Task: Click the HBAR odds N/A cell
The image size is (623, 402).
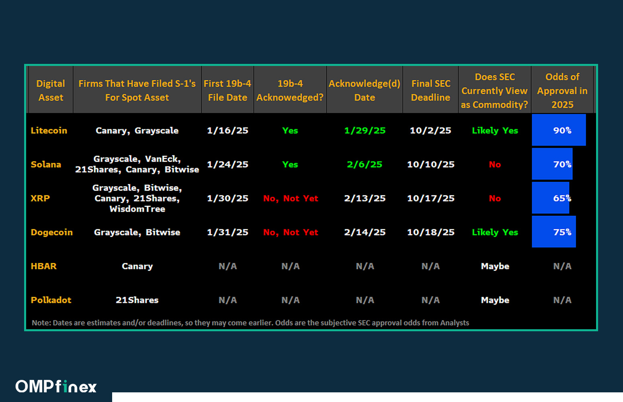Action: (x=562, y=266)
